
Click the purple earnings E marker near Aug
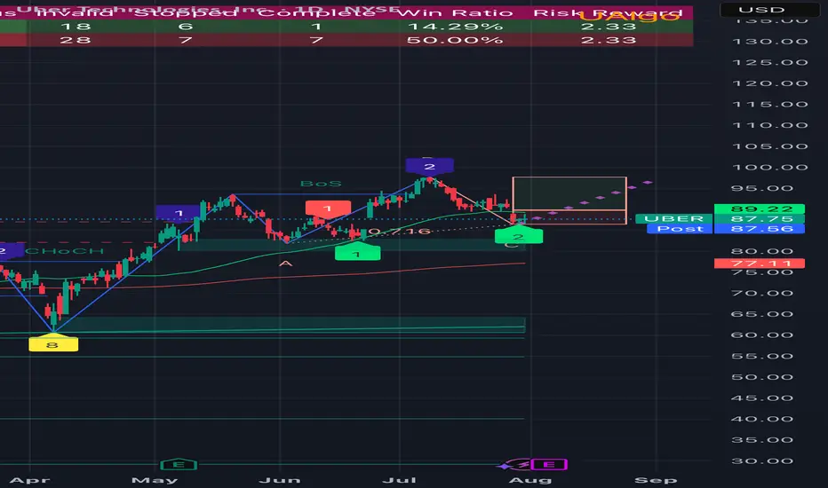tap(549, 464)
